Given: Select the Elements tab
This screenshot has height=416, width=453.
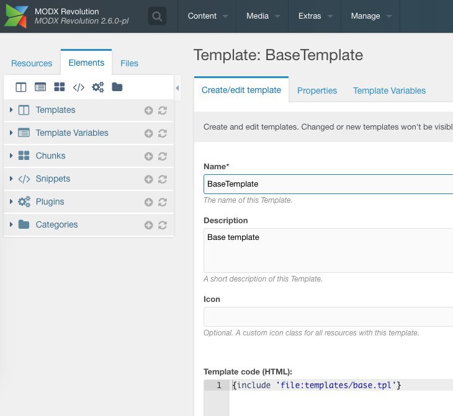Looking at the screenshot, I should coord(86,63).
